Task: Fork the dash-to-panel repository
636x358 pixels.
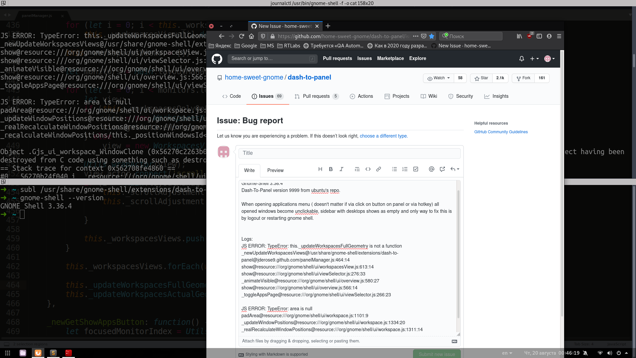Action: point(523,78)
